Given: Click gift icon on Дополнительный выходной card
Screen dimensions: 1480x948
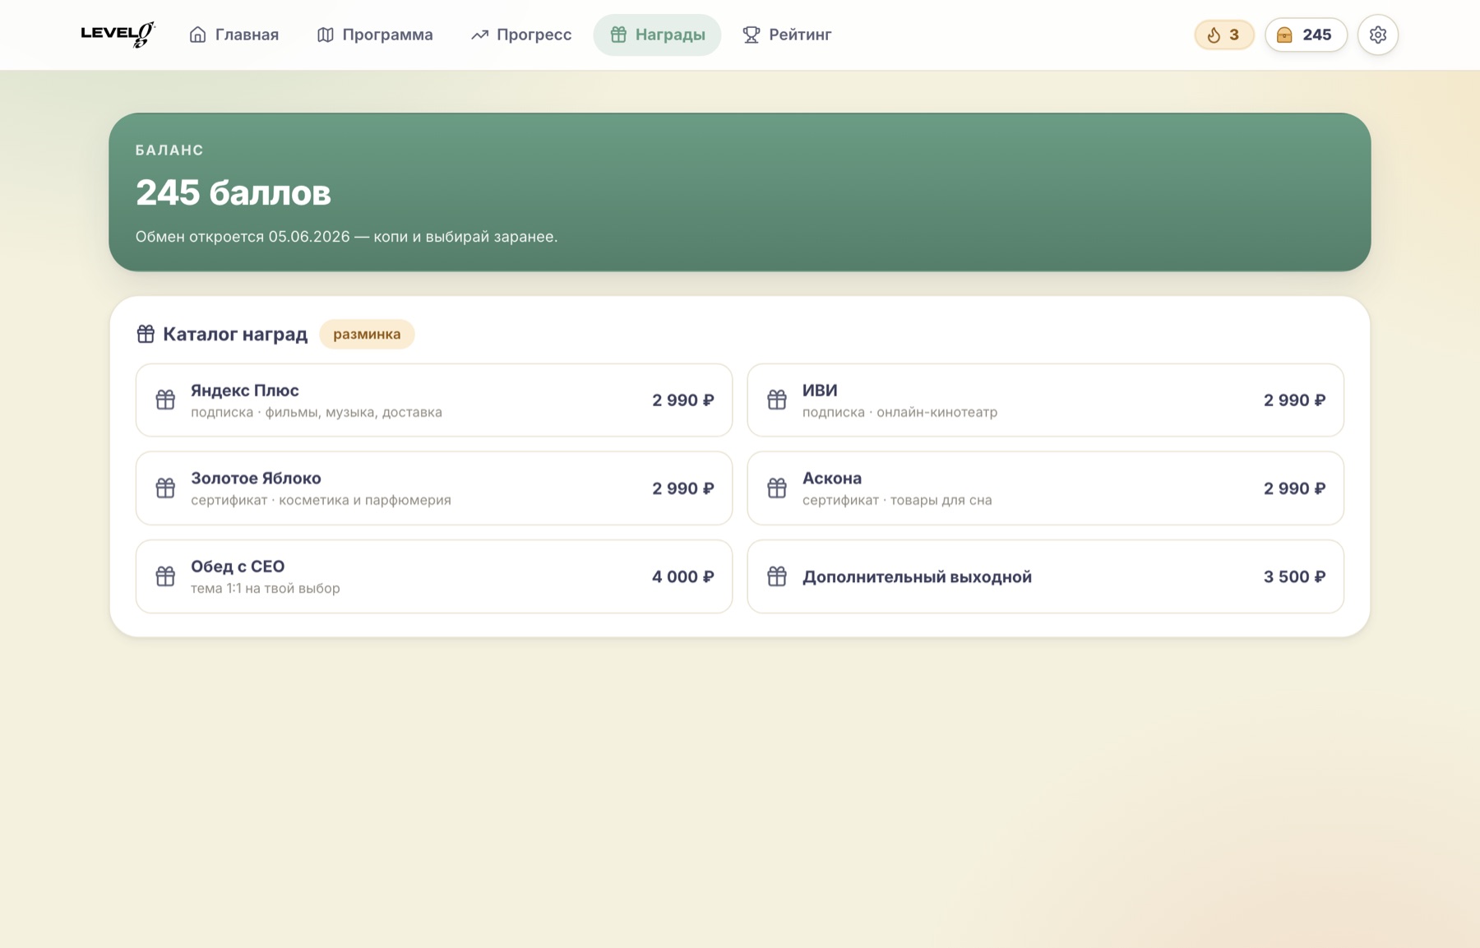Looking at the screenshot, I should click(777, 576).
